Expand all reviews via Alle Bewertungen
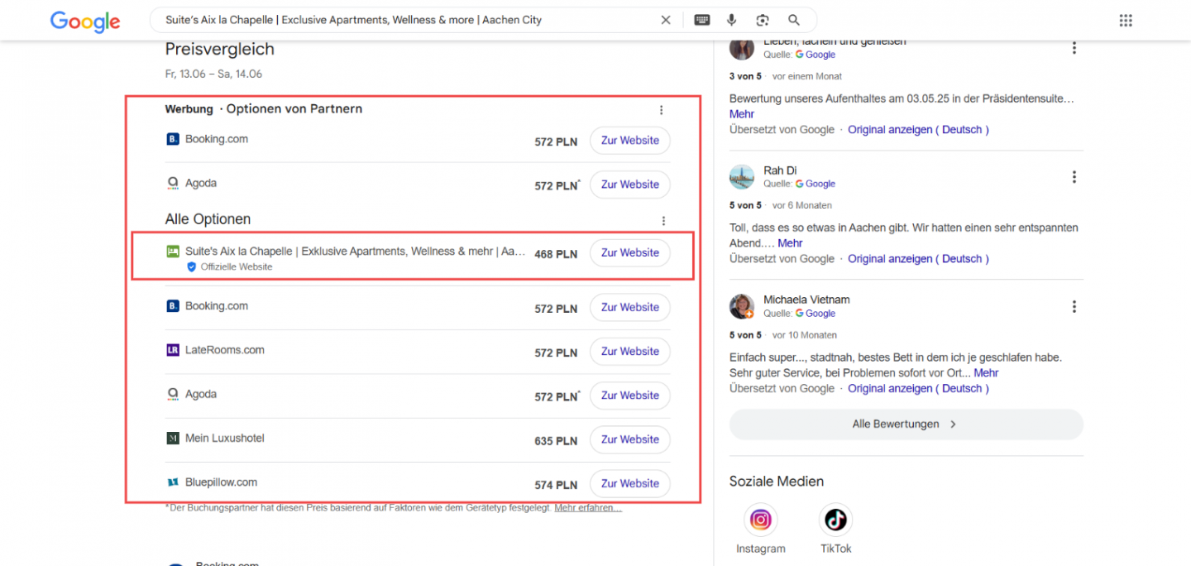The width and height of the screenshot is (1191, 566). (906, 424)
